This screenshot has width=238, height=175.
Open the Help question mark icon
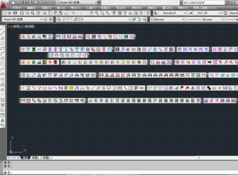click(148, 13)
